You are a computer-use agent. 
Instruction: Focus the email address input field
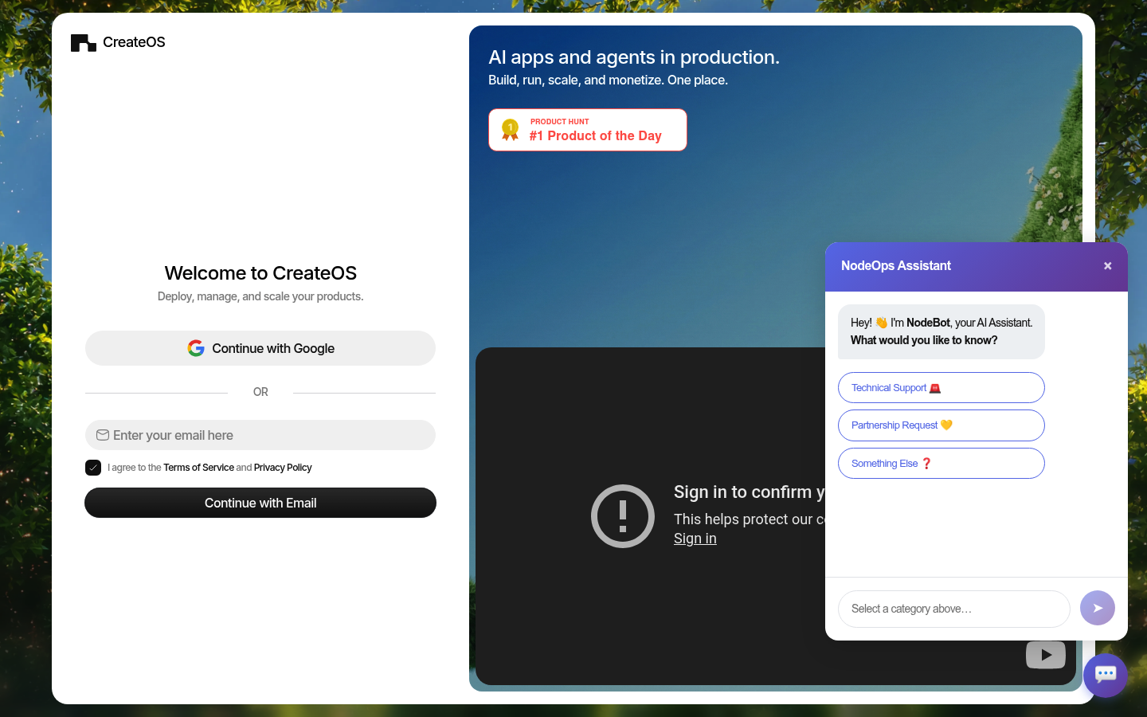point(260,435)
